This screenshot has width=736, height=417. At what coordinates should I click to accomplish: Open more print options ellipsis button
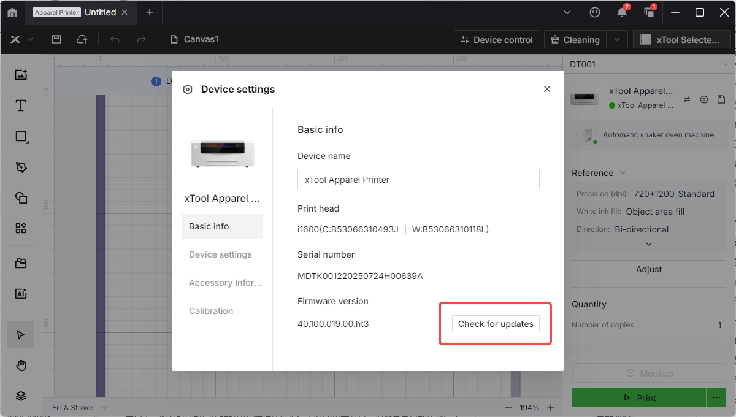click(x=716, y=398)
